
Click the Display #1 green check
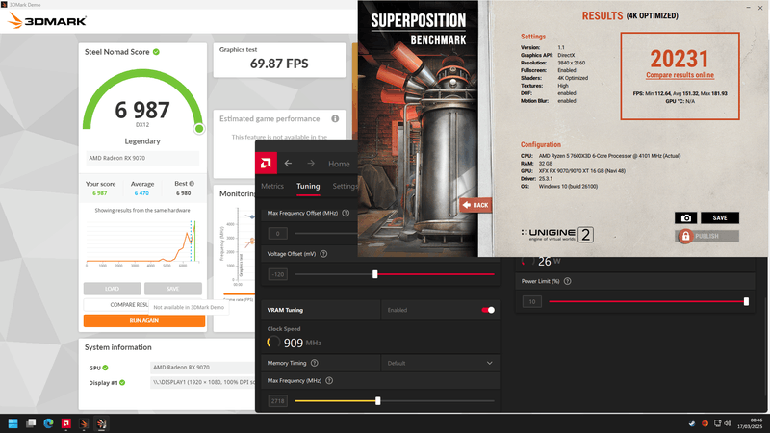tap(122, 382)
